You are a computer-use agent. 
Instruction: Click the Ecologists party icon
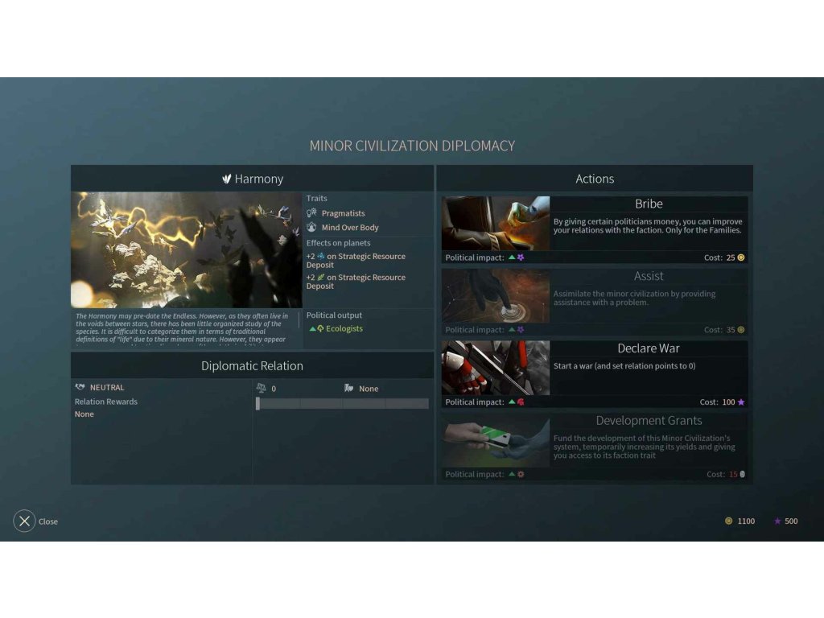(320, 328)
